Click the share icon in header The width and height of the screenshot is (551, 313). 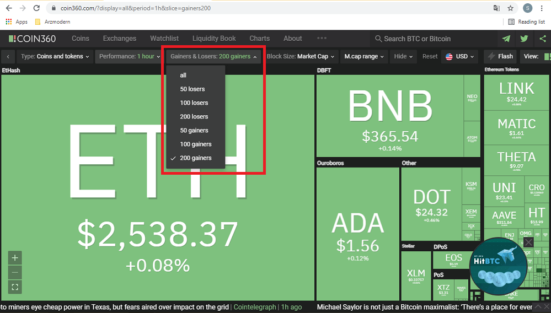tap(543, 39)
